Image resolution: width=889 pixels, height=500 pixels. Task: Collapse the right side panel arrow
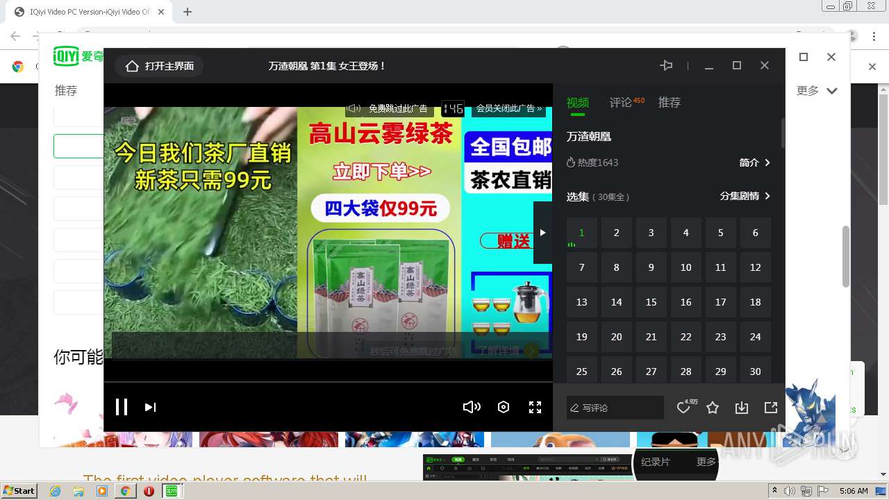[x=542, y=233]
